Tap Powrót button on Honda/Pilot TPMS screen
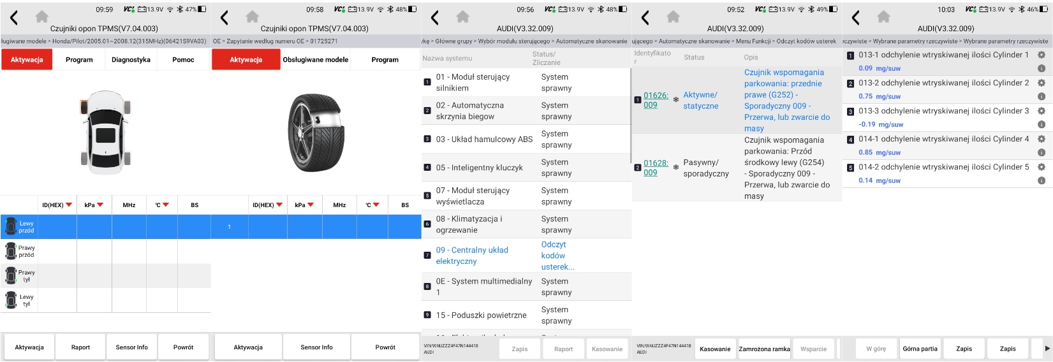 click(183, 347)
